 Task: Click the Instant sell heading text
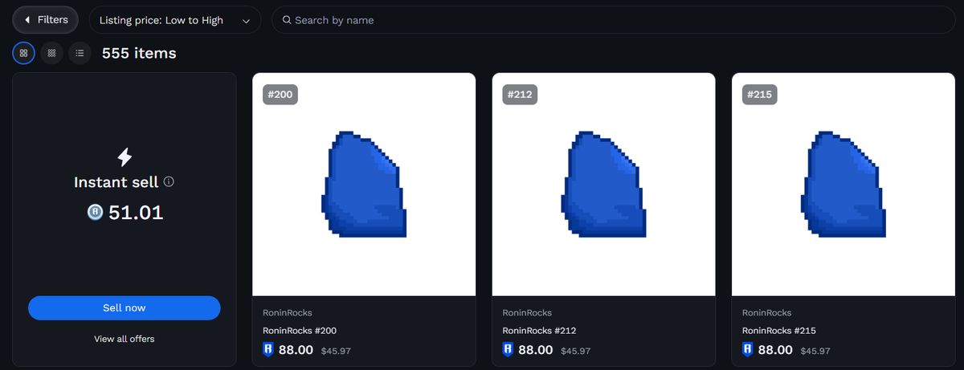click(x=116, y=182)
